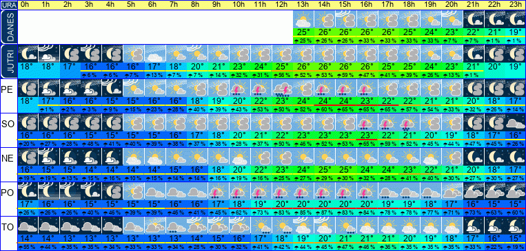Click the TO 0h overcast night cloud icon
This screenshot has width=526, height=251.
28,226
